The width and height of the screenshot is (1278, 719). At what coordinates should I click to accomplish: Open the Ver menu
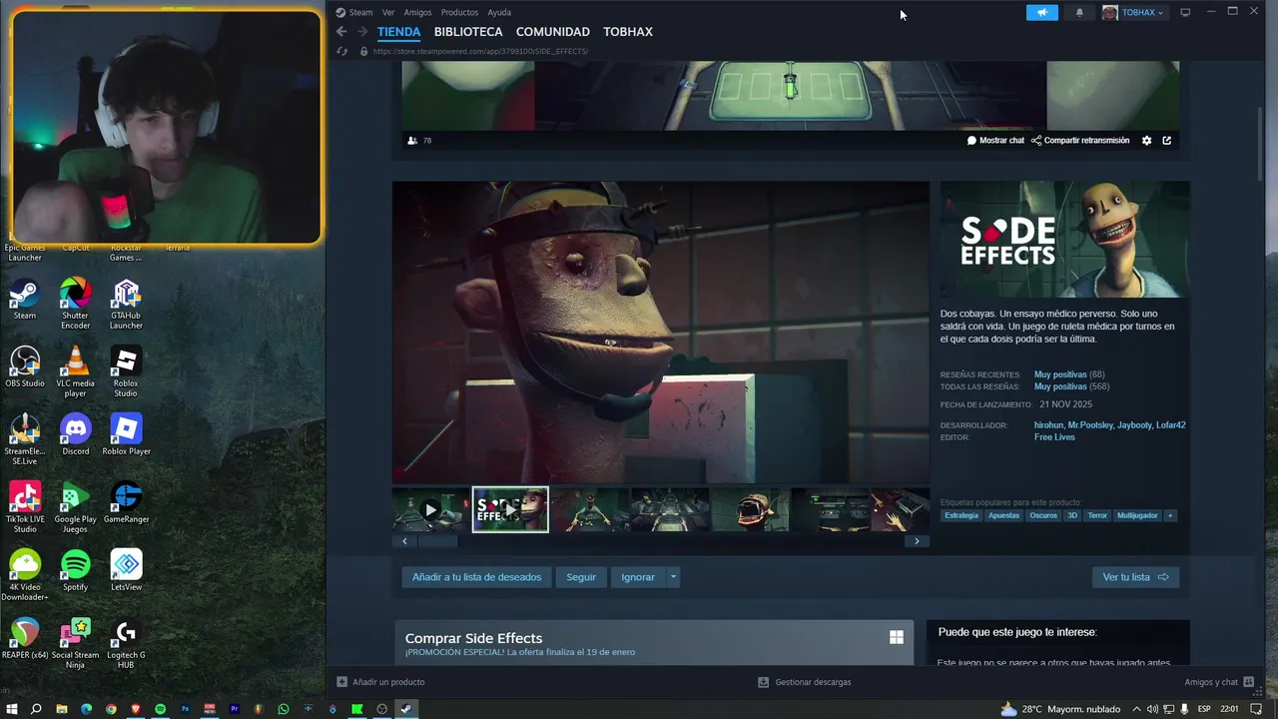point(388,12)
